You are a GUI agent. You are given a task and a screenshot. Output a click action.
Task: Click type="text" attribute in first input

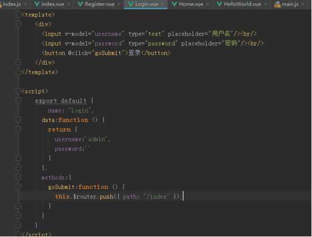tap(147, 34)
